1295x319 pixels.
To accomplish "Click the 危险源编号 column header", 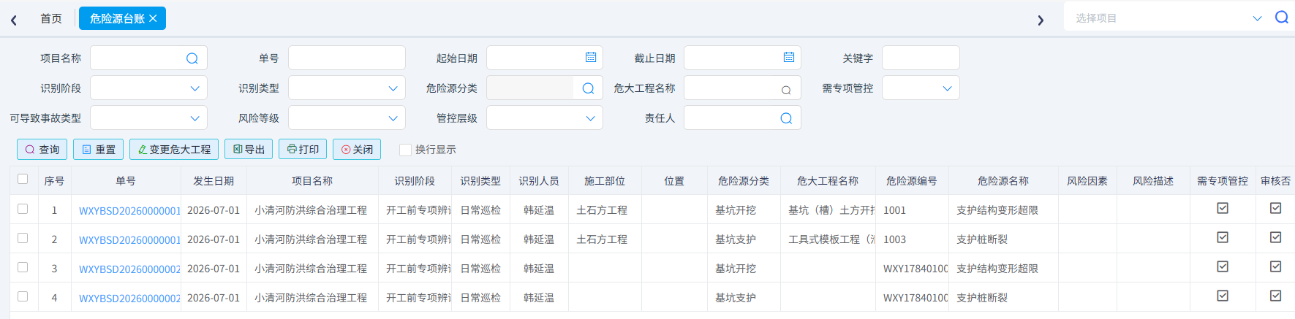I will [x=912, y=181].
